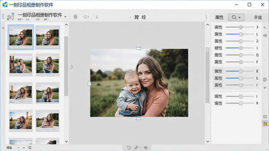Click thumbnail panel scroll-up arrow
This screenshot has width=269, height=151.
[x=66, y=25]
